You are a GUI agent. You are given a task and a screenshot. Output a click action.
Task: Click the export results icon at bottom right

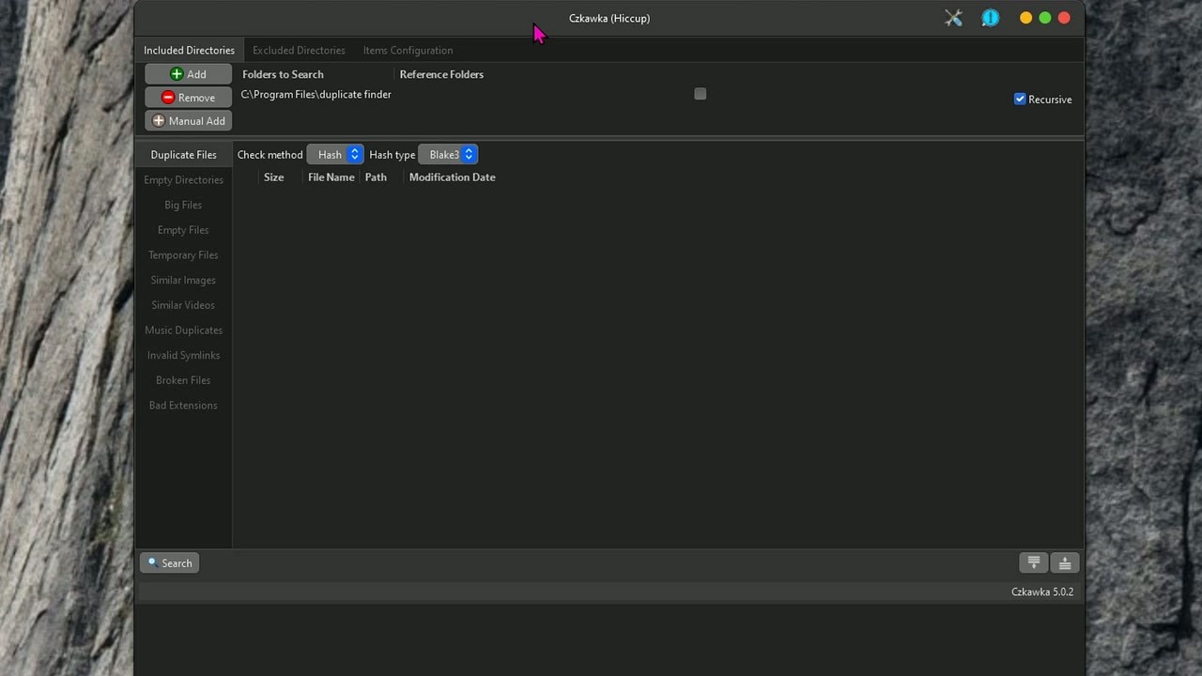tap(1034, 562)
